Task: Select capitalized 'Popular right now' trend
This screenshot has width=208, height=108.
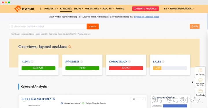Action: click(x=84, y=34)
